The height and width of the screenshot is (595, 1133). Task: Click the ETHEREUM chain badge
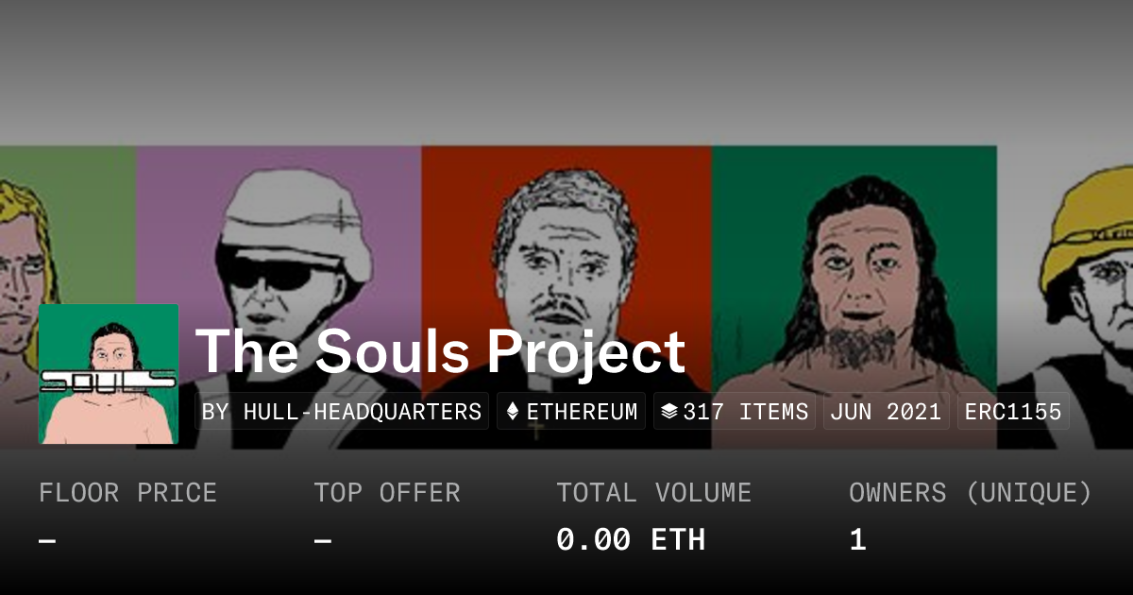point(571,412)
